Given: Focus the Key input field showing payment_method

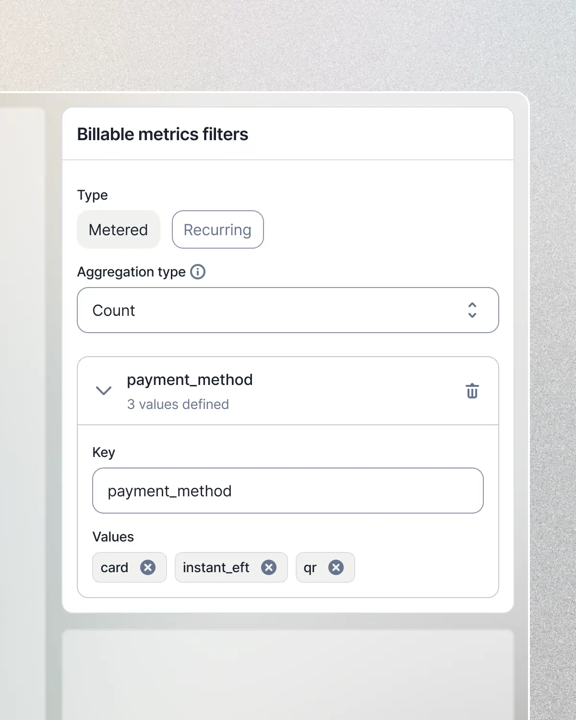Looking at the screenshot, I should coord(288,490).
